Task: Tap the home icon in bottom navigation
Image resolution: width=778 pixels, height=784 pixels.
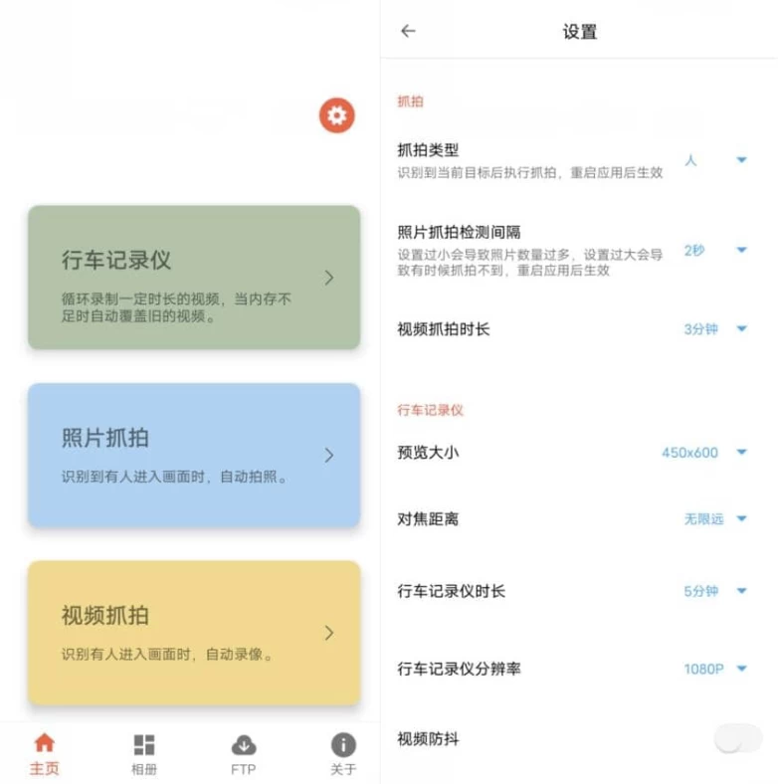Action: click(x=44, y=744)
